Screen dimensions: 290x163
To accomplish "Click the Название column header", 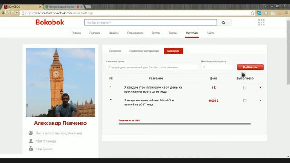I will 155,78.
